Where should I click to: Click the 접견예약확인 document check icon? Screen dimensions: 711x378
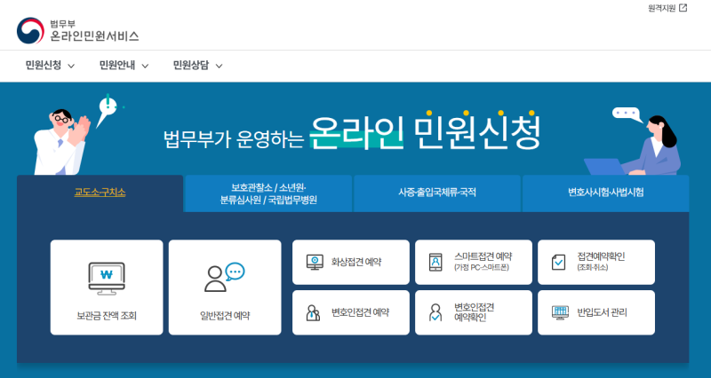(x=558, y=262)
